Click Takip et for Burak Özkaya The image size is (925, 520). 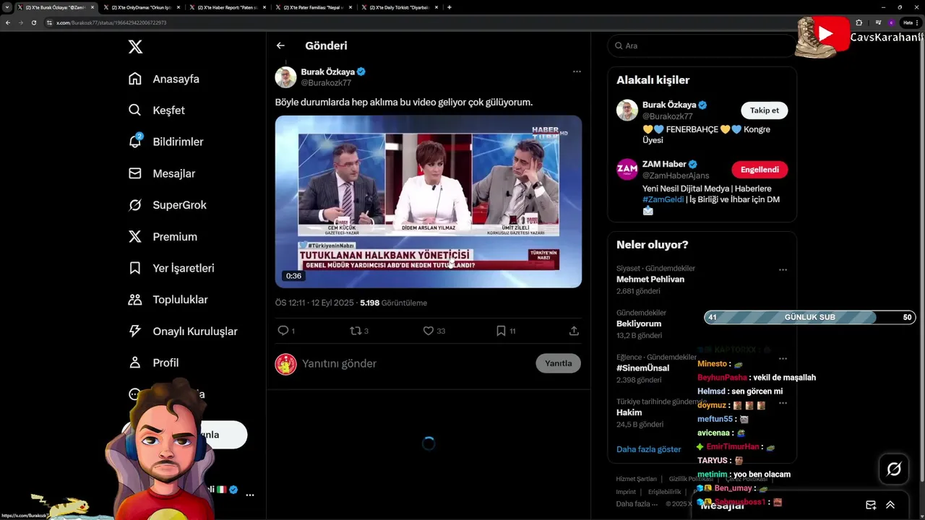(x=764, y=110)
